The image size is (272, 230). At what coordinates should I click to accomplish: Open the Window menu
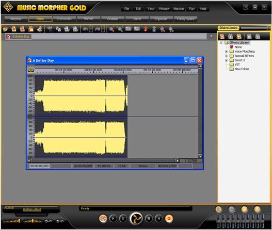164,9
